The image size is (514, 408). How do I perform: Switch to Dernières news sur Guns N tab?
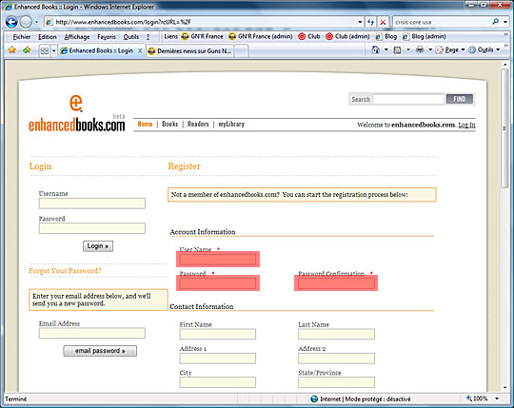point(189,51)
